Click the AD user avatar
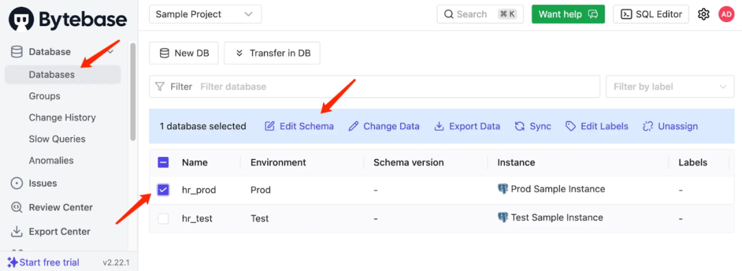The width and height of the screenshot is (742, 271). click(726, 14)
